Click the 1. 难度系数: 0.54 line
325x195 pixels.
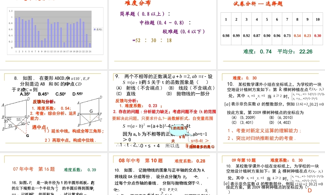click(x=51, y=108)
